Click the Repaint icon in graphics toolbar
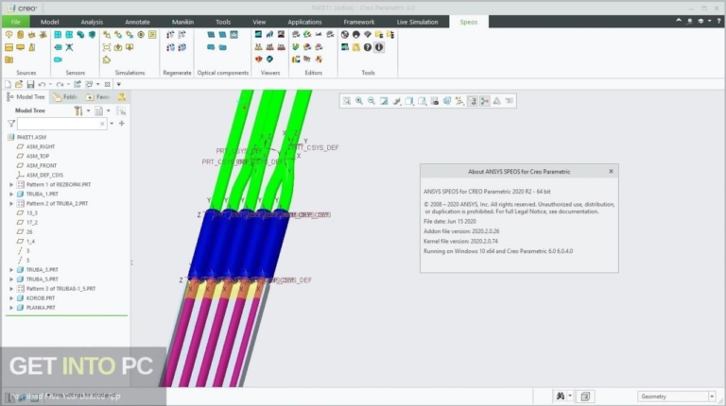 pyautogui.click(x=384, y=101)
